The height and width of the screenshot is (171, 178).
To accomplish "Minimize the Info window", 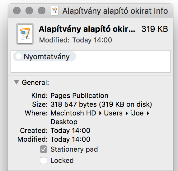I will pos(29,11).
